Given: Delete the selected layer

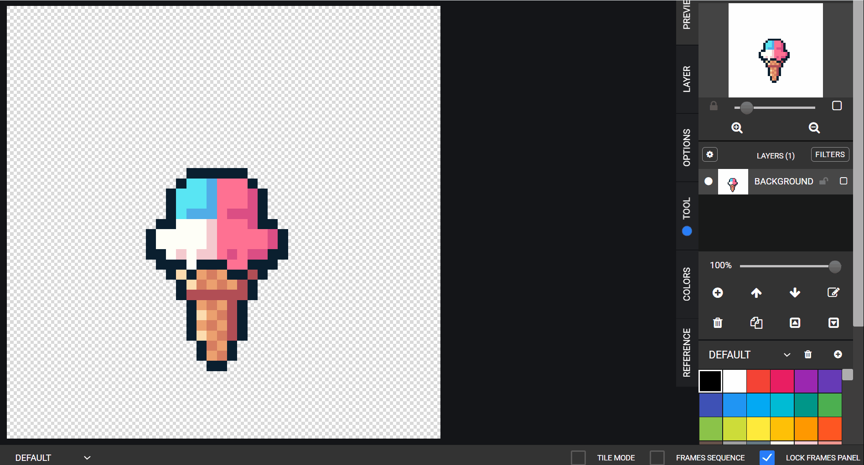Looking at the screenshot, I should point(718,323).
